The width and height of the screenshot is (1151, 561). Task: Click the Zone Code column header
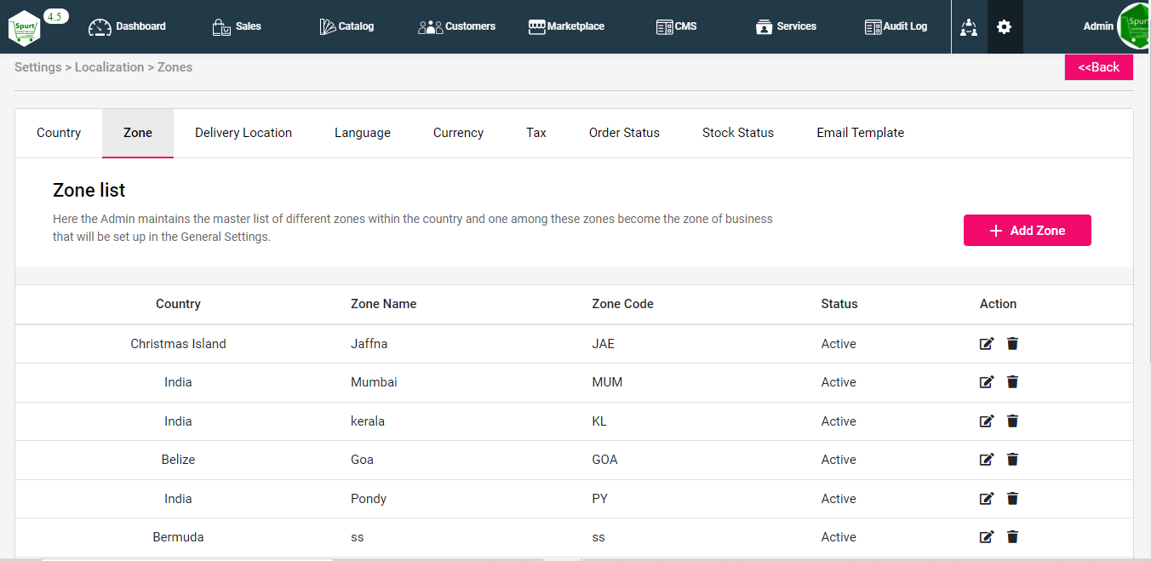(x=622, y=304)
